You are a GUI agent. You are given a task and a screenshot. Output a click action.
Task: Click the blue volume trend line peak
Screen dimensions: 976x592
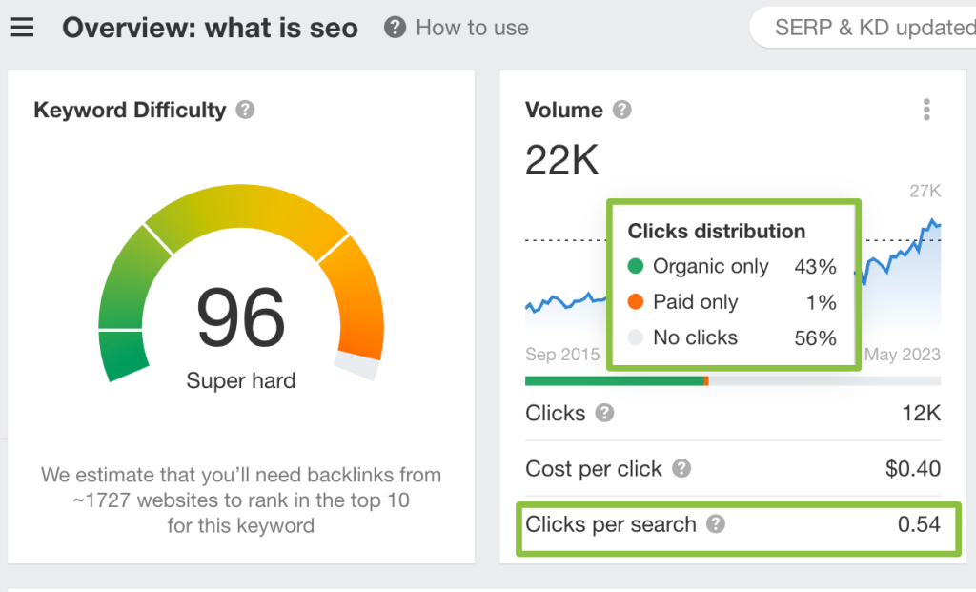pos(933,221)
